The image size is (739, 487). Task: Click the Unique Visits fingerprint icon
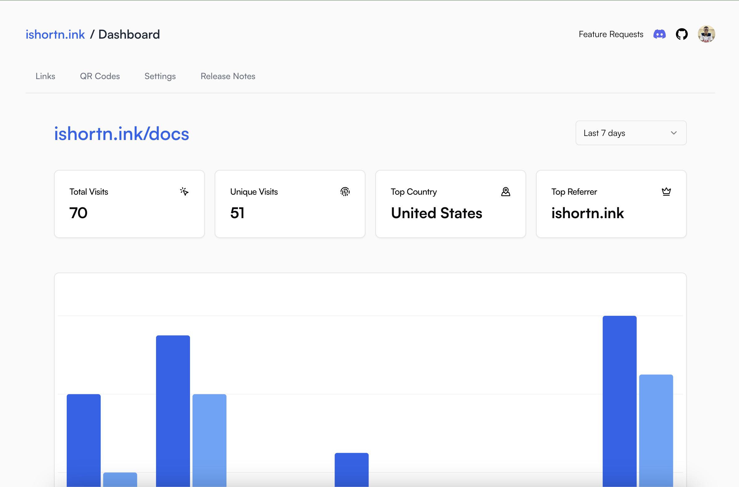pos(345,191)
